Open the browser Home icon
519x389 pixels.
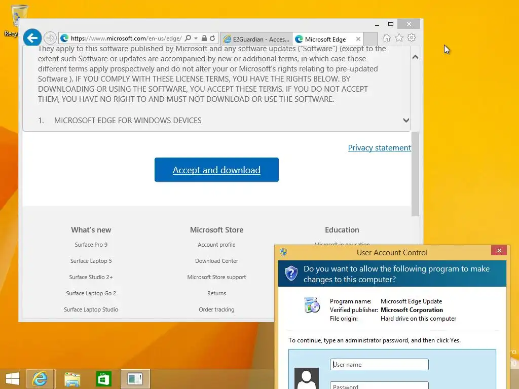(x=387, y=37)
